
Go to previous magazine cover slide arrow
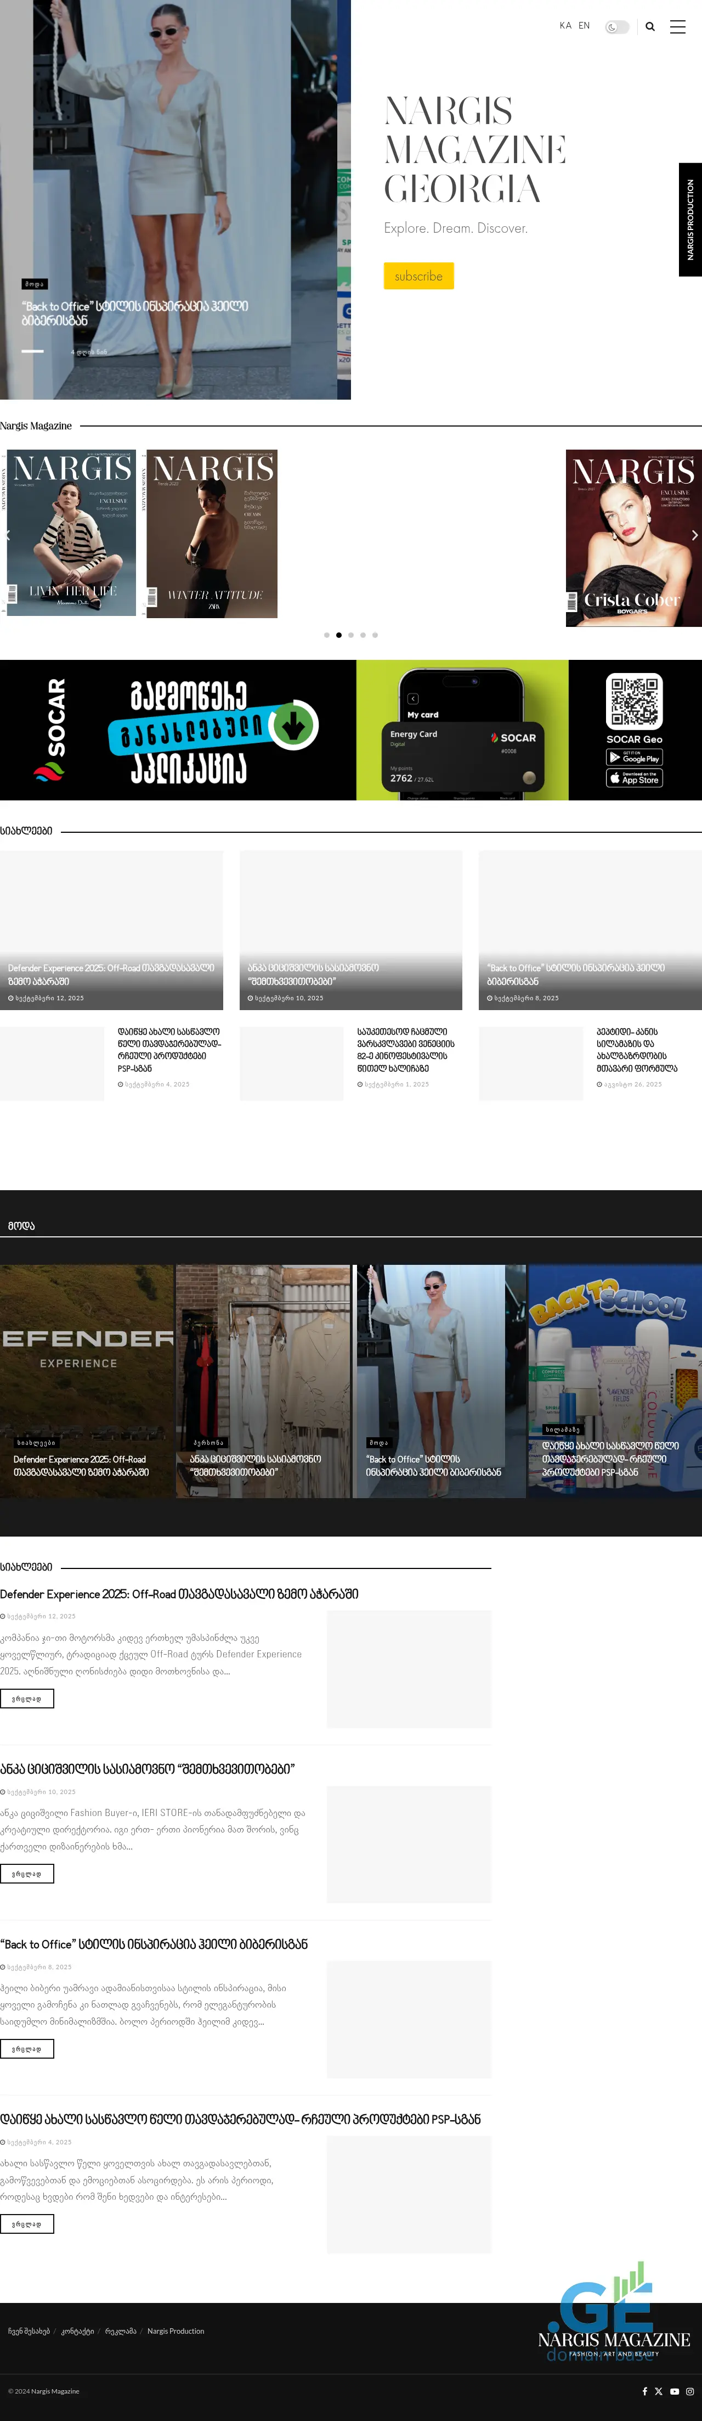click(8, 535)
